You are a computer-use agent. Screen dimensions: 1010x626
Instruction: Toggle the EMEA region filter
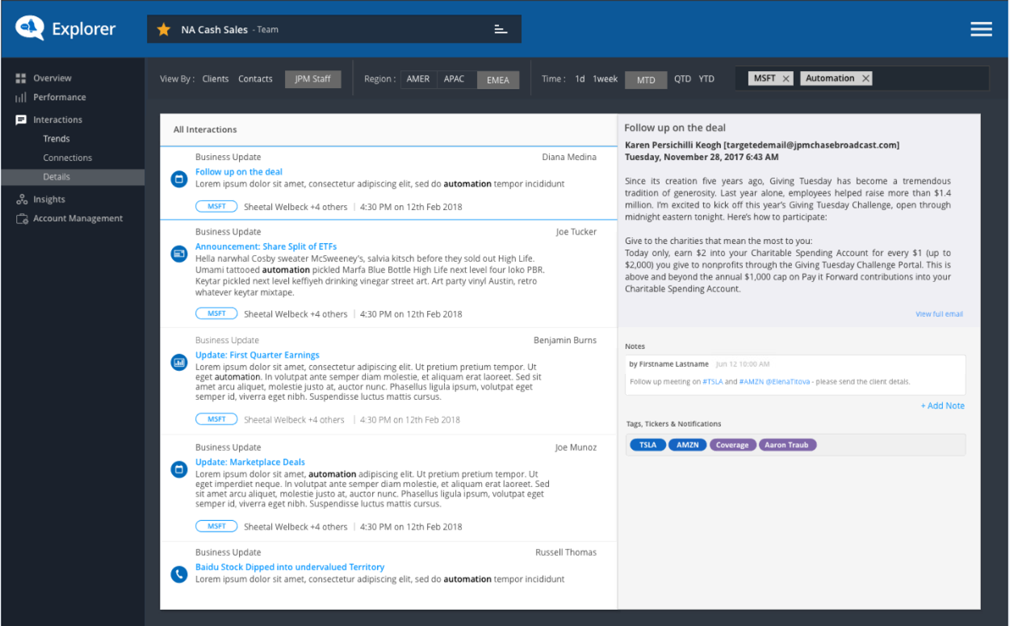point(498,79)
